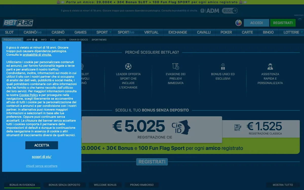Expand the SPORT menu dropdown arrow
Image resolution: width=304 pixels, height=190 pixels.
(110, 32)
